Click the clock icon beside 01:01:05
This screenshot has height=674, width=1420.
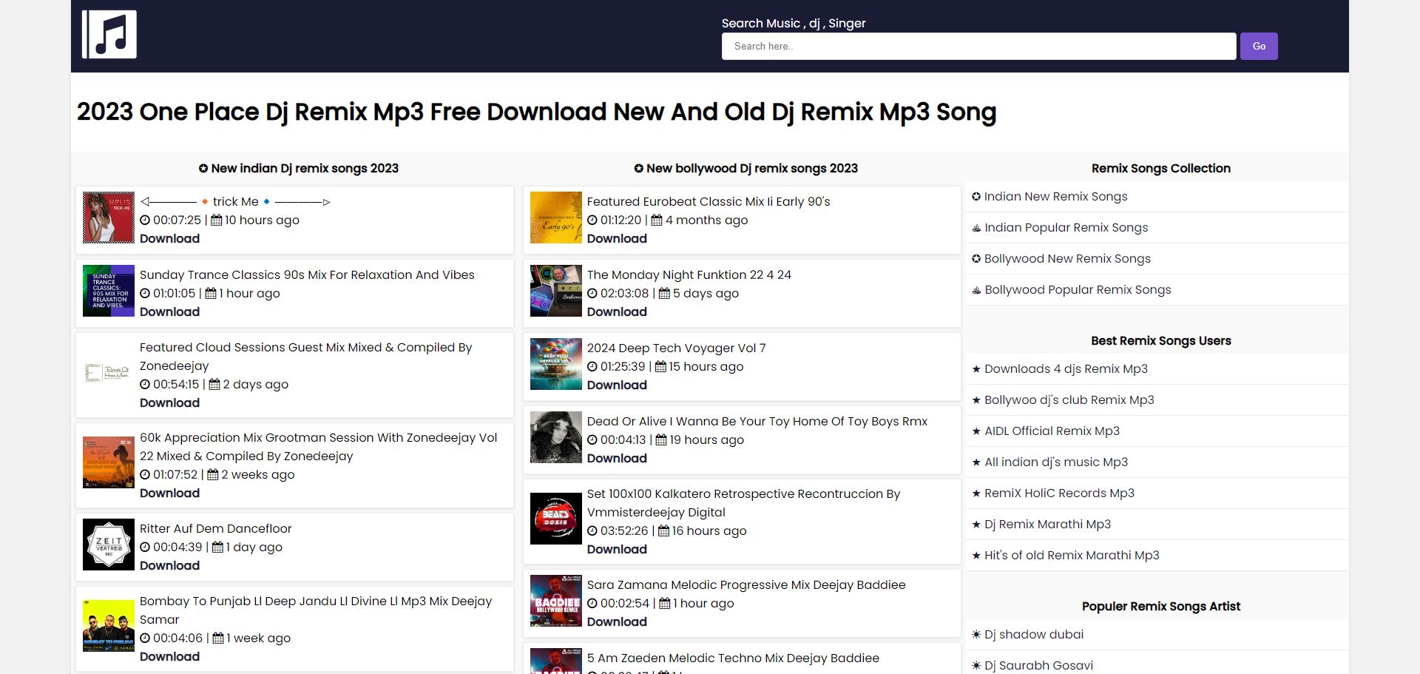tap(145, 293)
